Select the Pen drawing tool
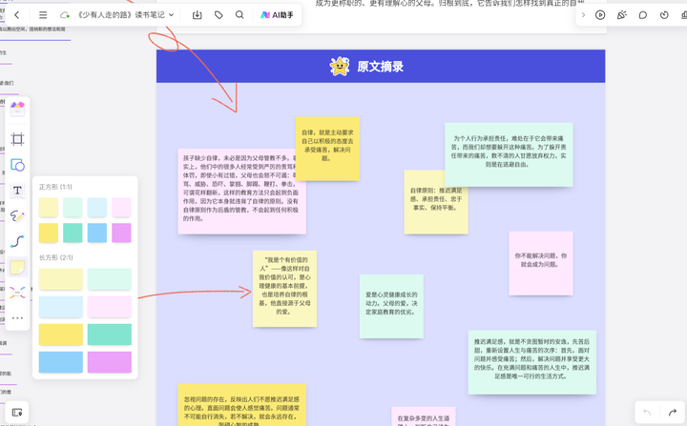The height and width of the screenshot is (426, 687). click(17, 215)
